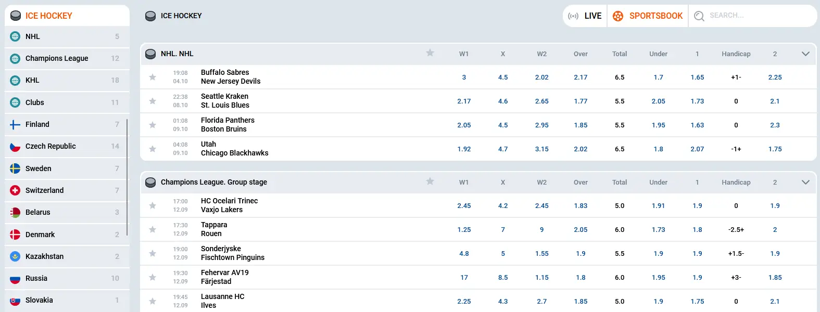The height and width of the screenshot is (312, 820).
Task: Bet W1 odds 3 for Buffalo Sabres
Action: 464,77
